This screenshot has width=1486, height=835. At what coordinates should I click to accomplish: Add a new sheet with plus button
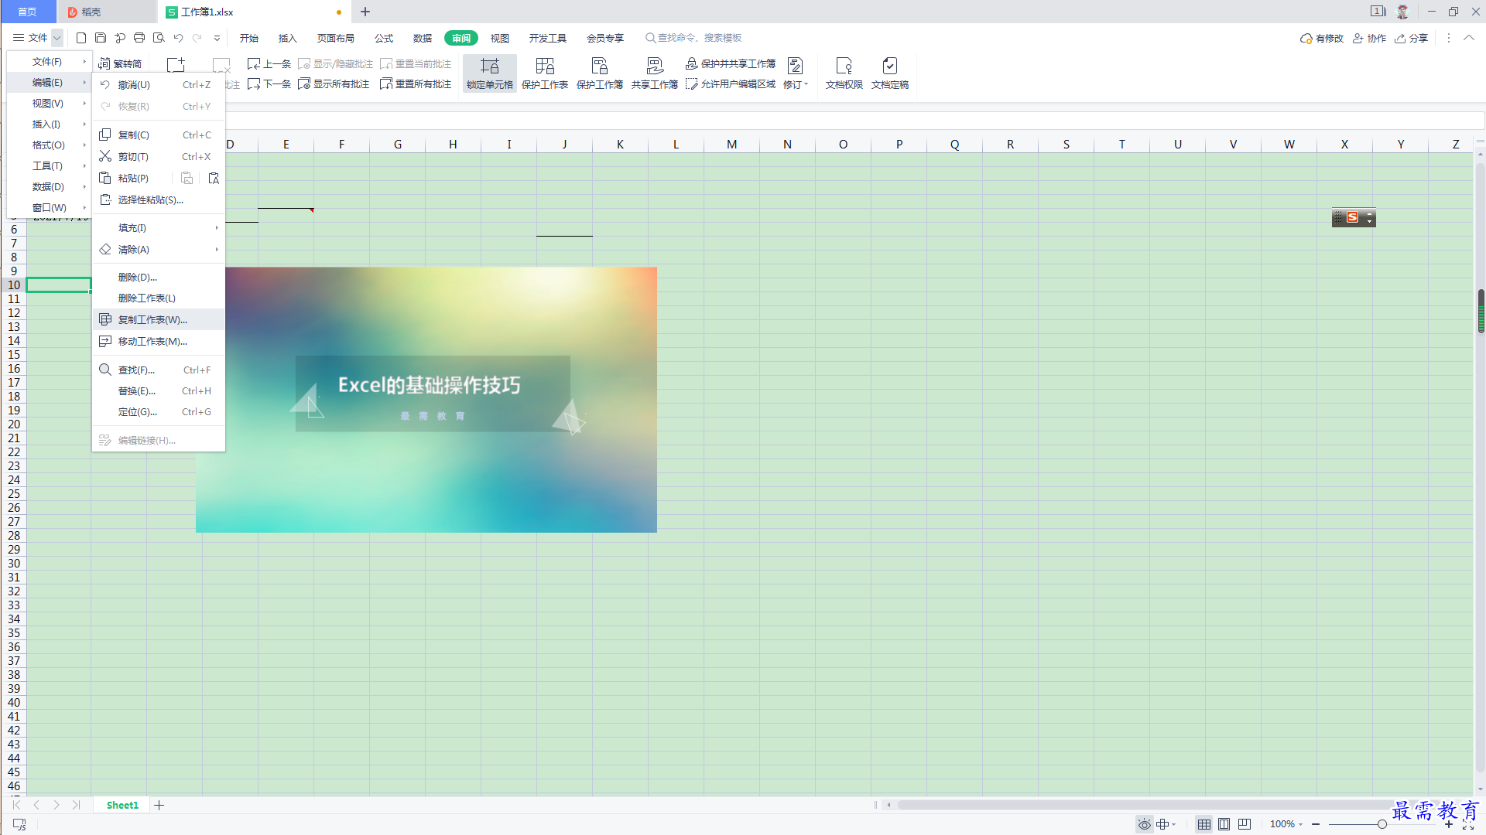[x=159, y=805]
